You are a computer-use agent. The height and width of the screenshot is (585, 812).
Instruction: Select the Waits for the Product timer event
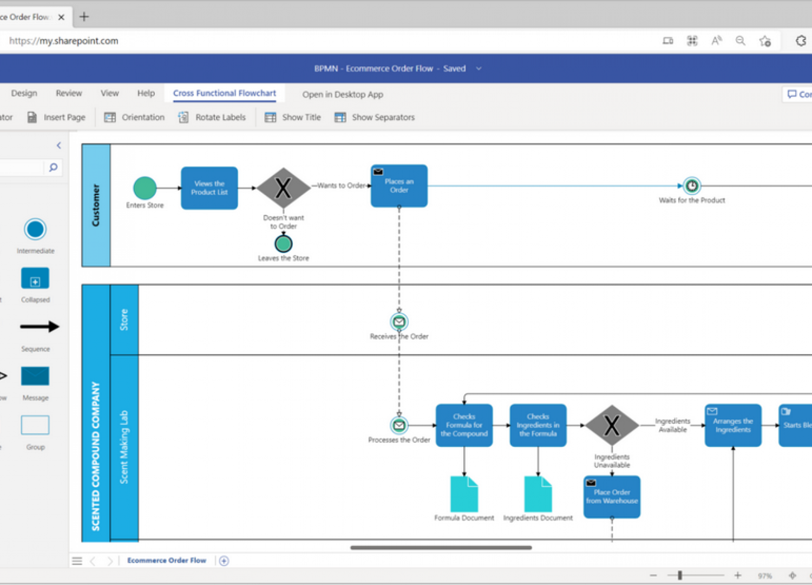coord(692,186)
